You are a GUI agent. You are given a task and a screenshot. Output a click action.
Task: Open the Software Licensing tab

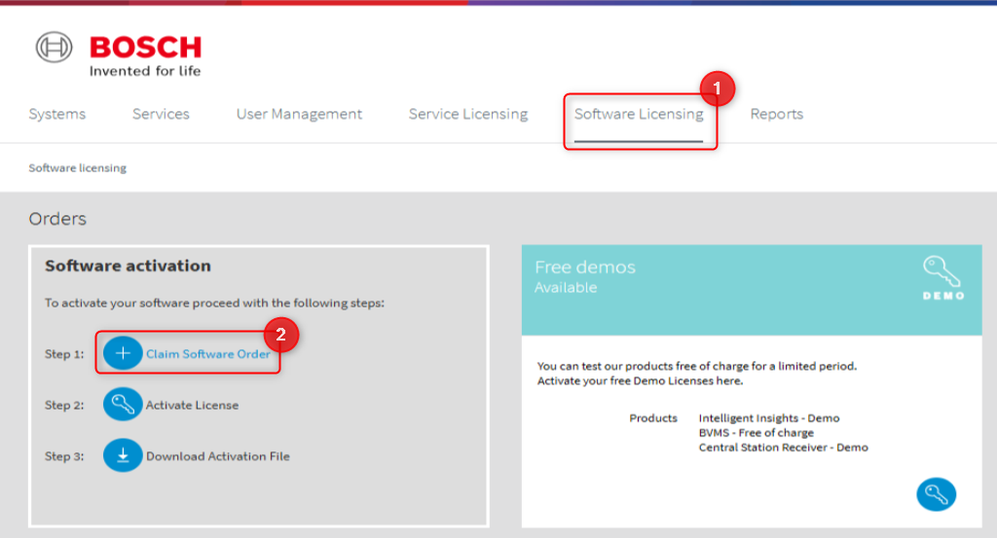[x=639, y=114]
